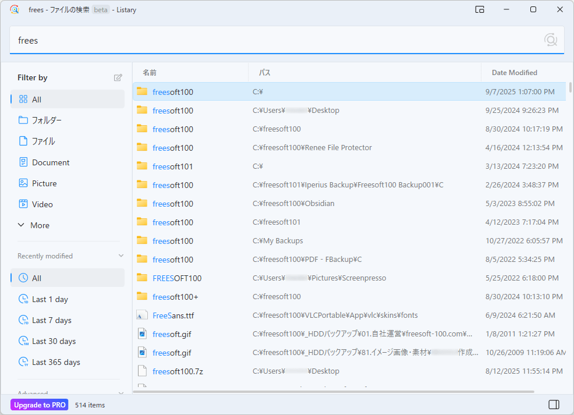Click the horizontal scrollbar under results
574x415 pixels.
[334, 392]
